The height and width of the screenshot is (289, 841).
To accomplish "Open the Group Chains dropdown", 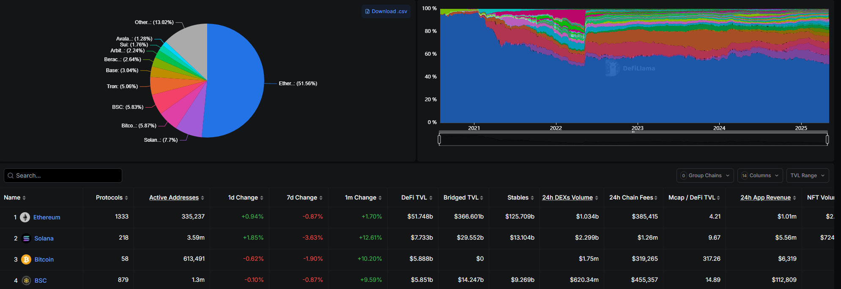I will [x=705, y=176].
